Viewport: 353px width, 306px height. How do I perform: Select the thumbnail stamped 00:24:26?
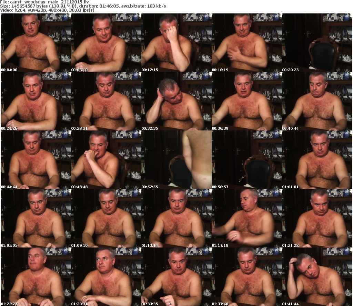(36, 101)
